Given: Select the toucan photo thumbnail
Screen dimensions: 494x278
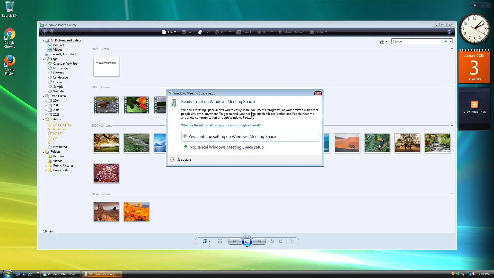Looking at the screenshot, I should point(377,143).
